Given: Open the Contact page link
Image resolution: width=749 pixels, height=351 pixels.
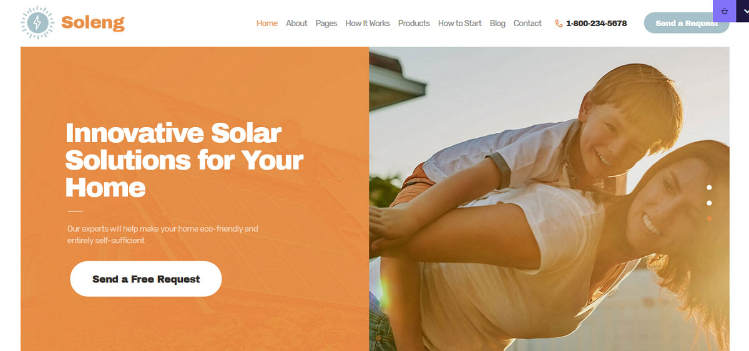Looking at the screenshot, I should [x=527, y=23].
